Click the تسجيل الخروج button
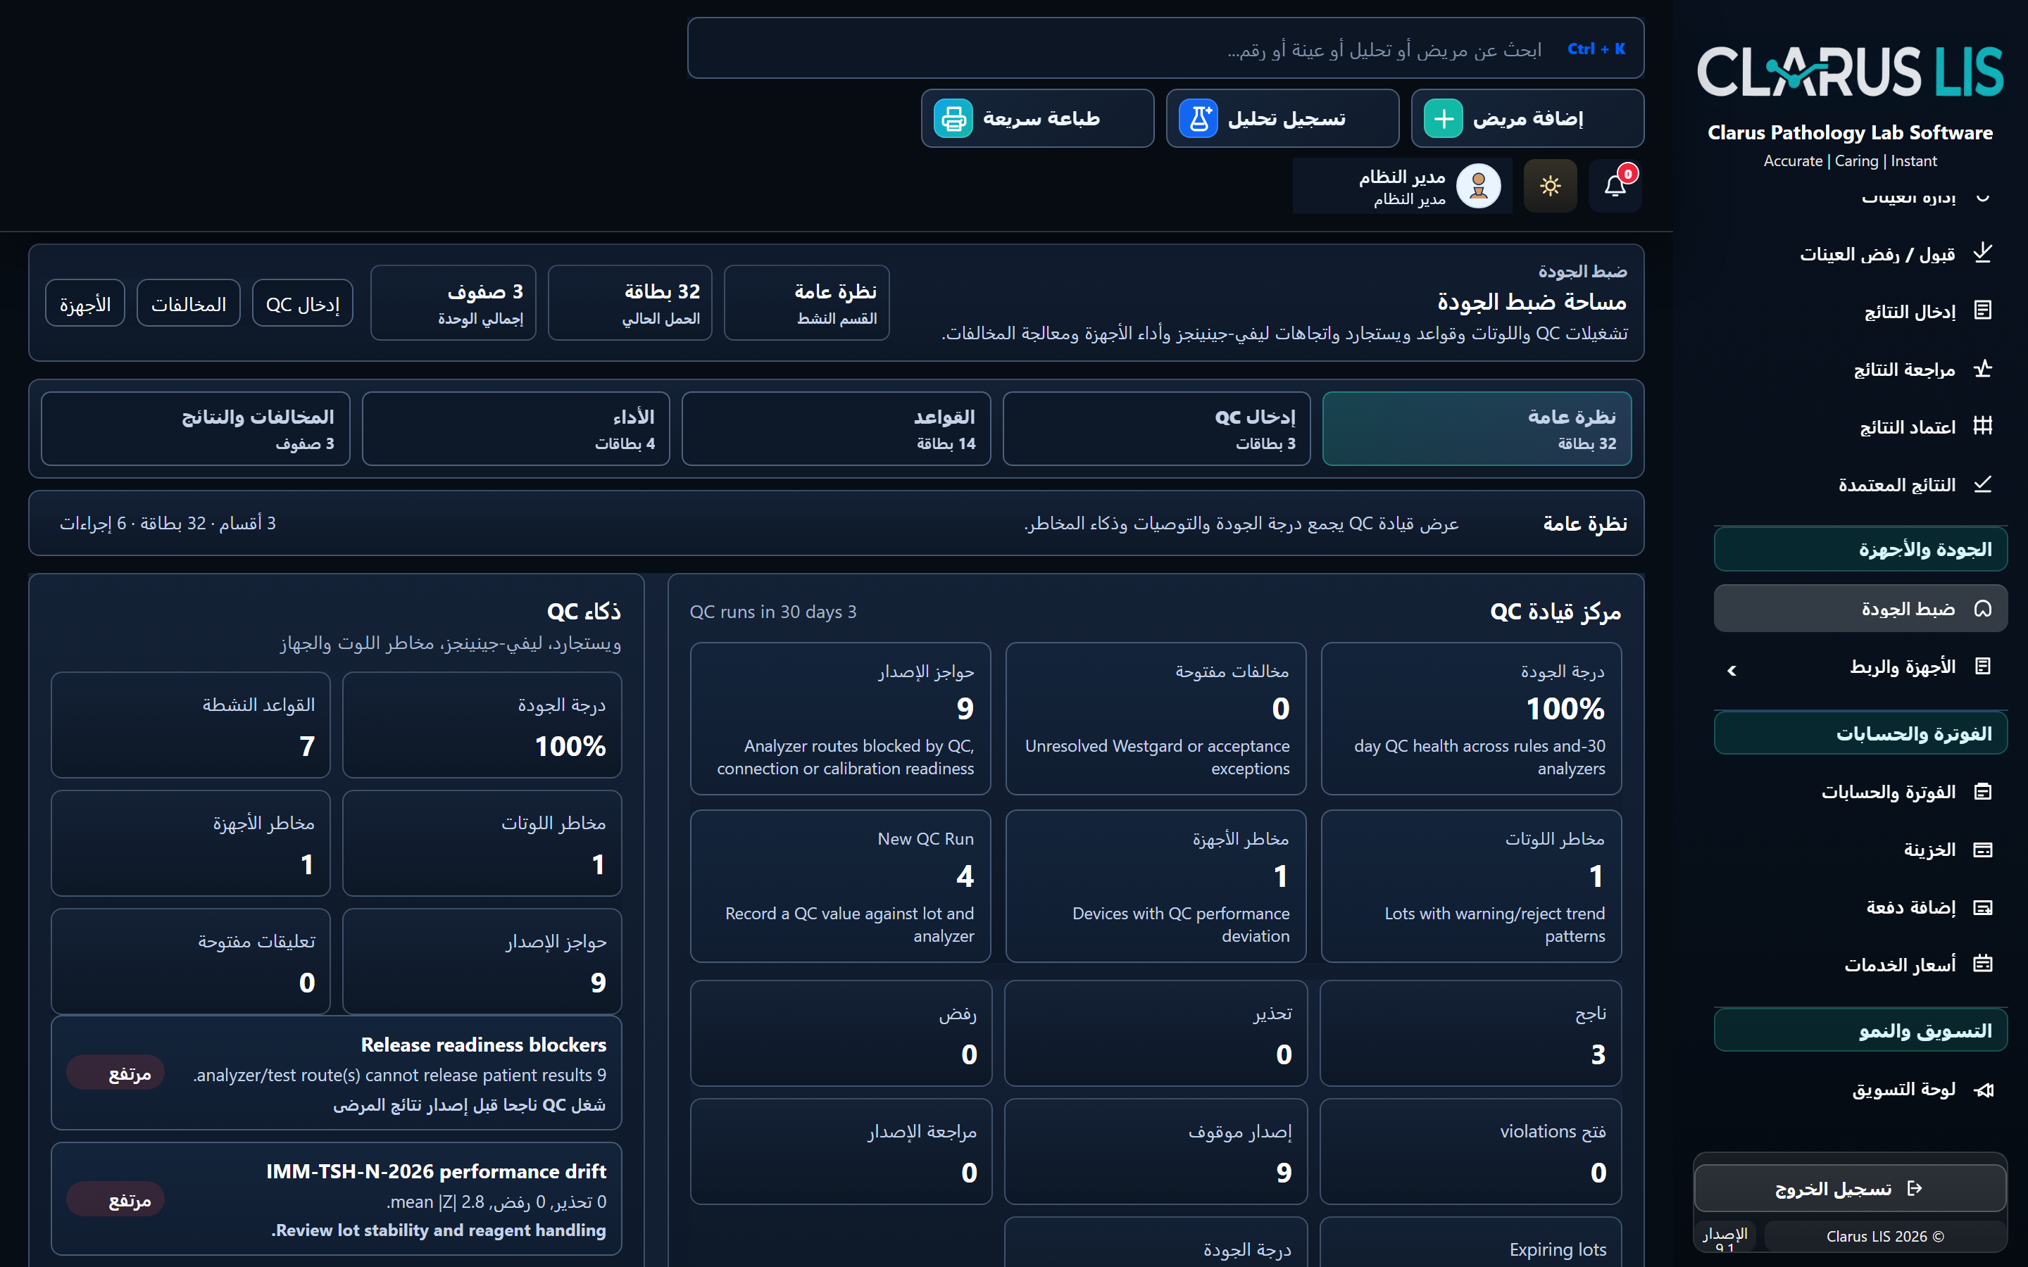Viewport: 2028px width, 1267px height. click(x=1850, y=1188)
